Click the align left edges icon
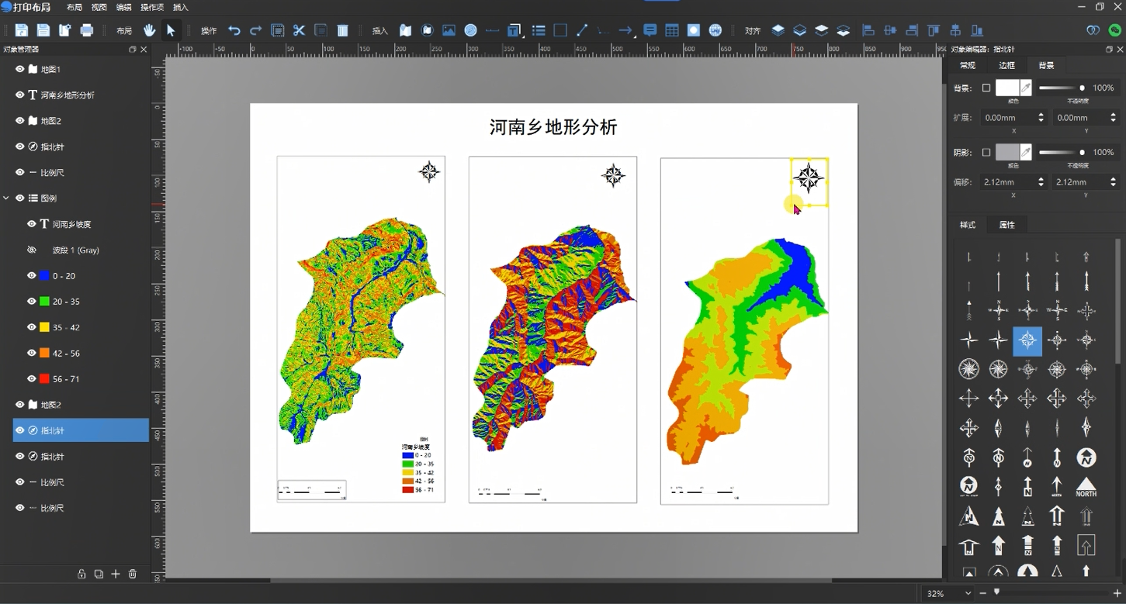Image resolution: width=1126 pixels, height=604 pixels. [868, 30]
